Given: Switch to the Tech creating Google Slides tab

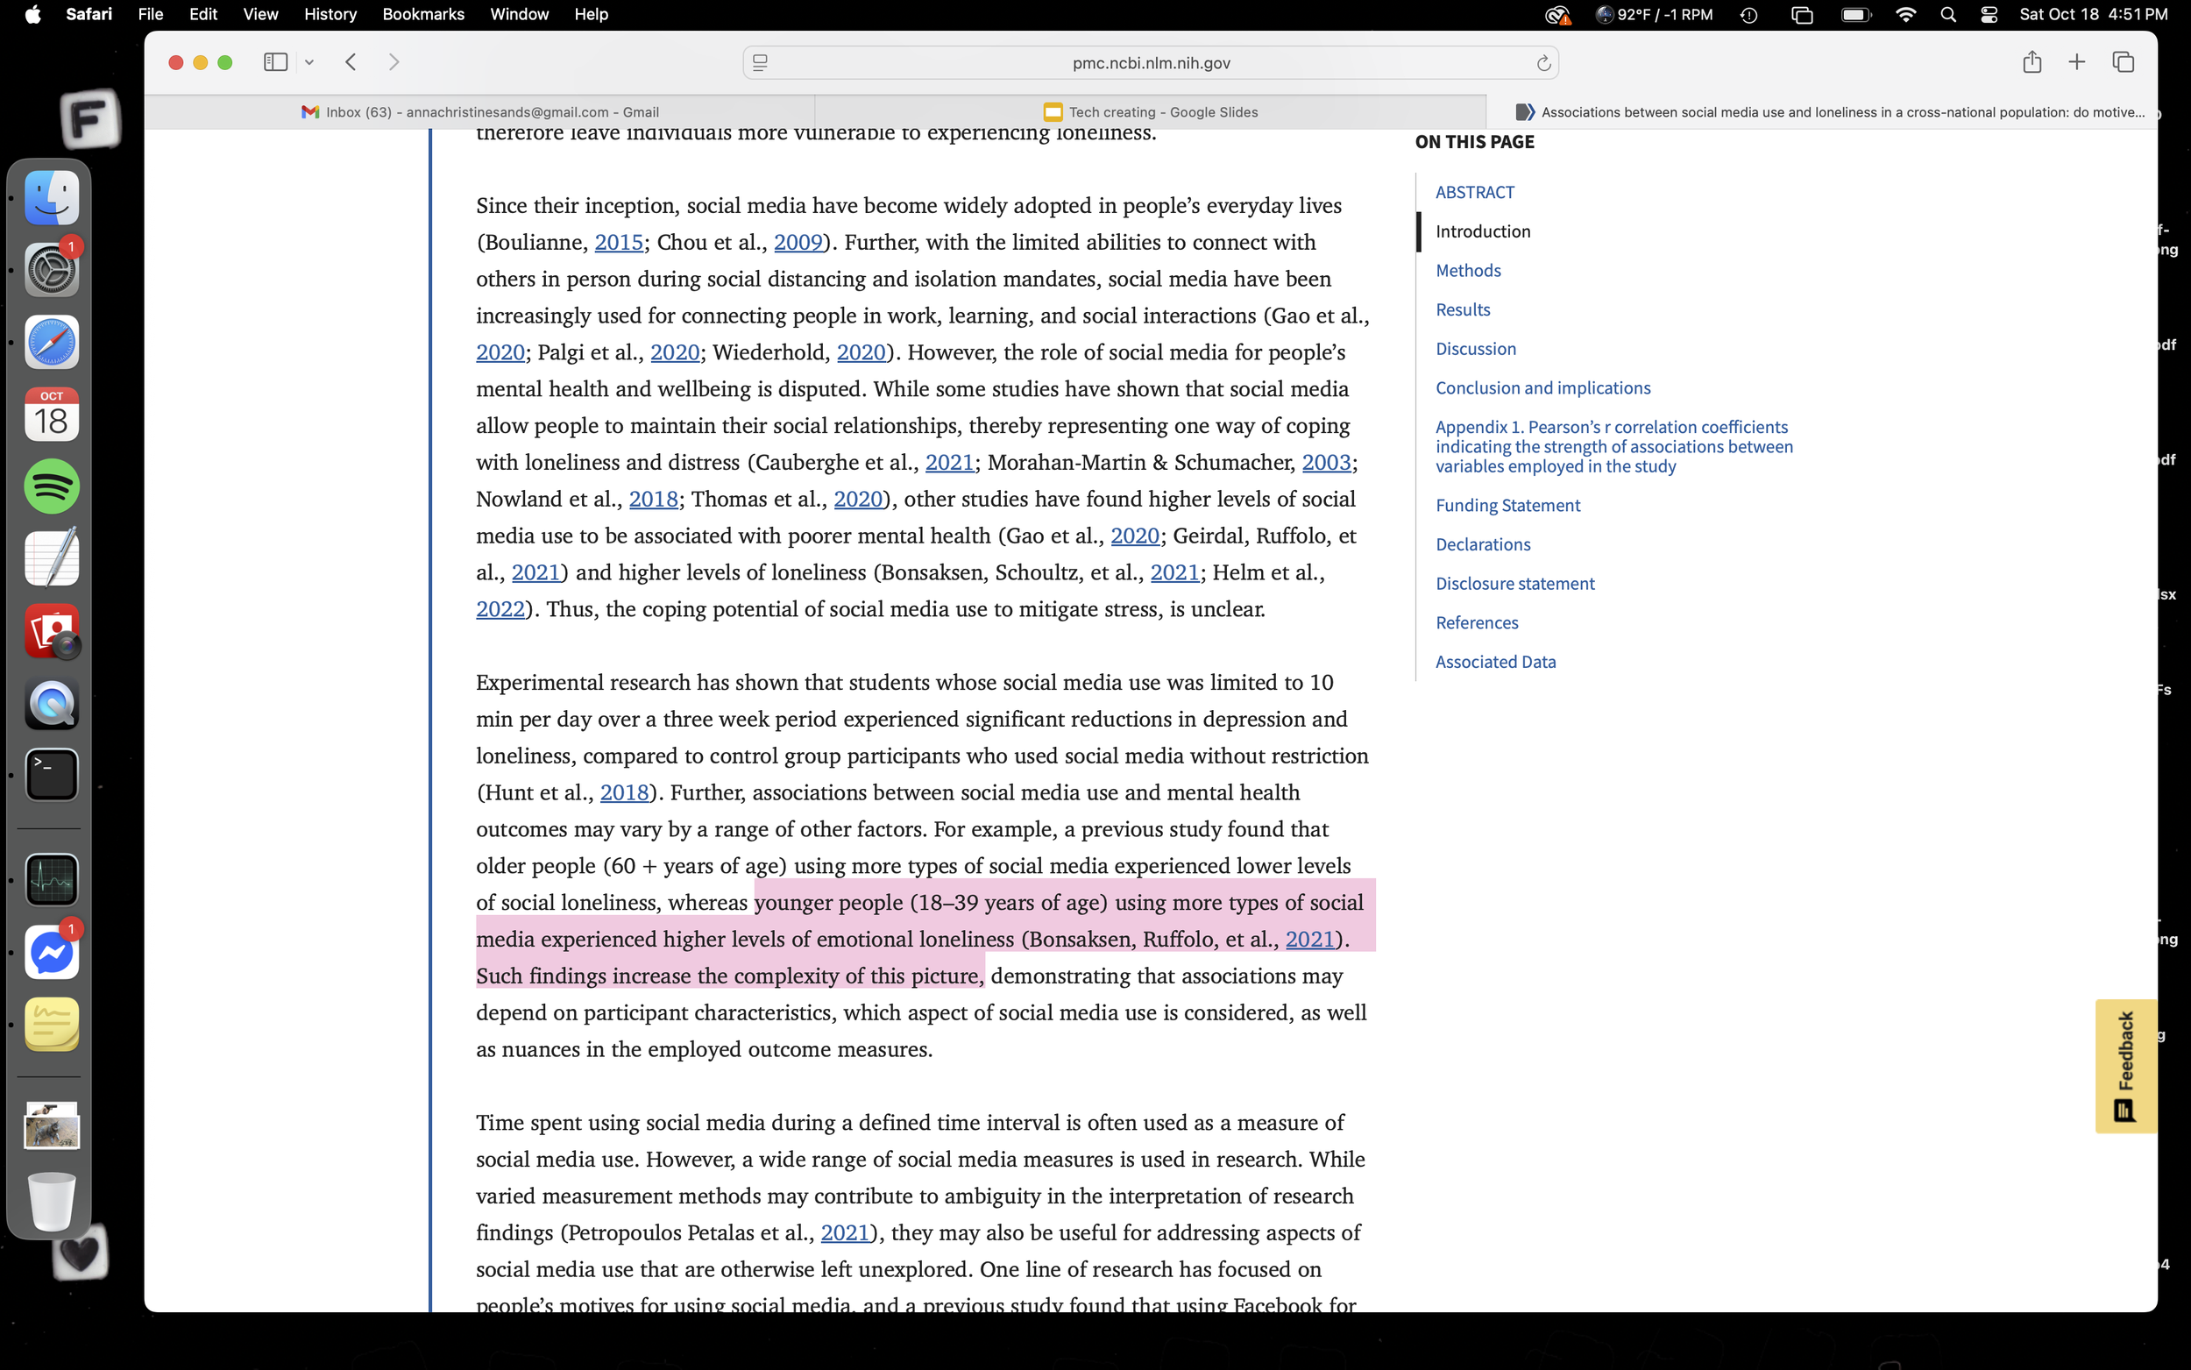Looking at the screenshot, I should (x=1151, y=112).
